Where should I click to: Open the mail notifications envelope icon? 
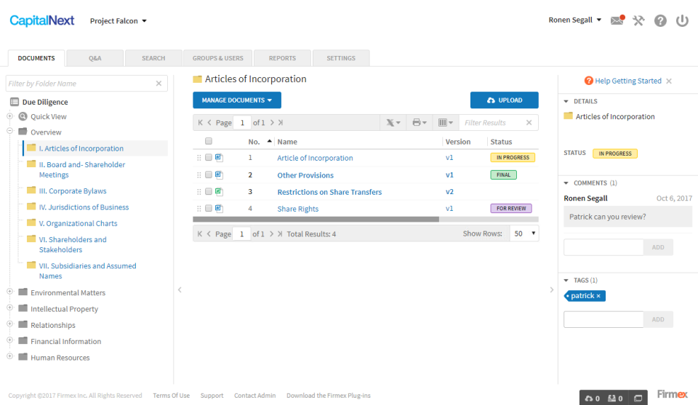tap(617, 20)
